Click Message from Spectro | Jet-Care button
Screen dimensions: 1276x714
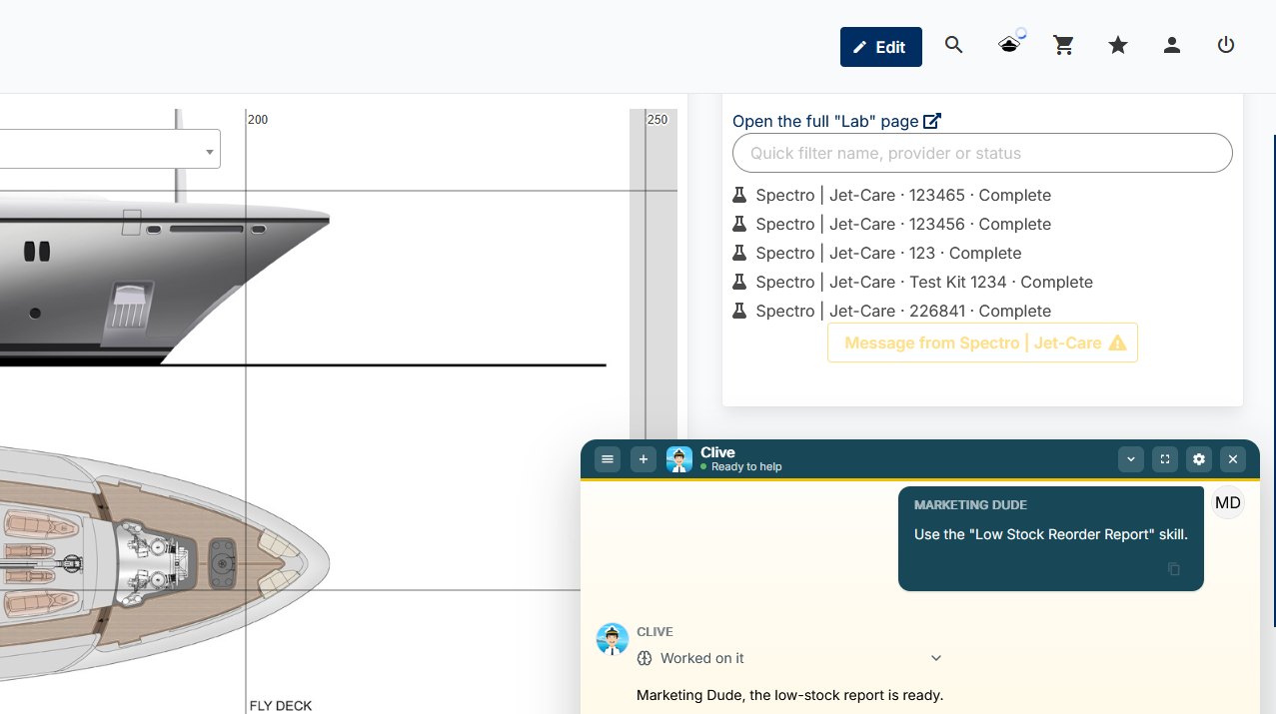click(x=982, y=343)
